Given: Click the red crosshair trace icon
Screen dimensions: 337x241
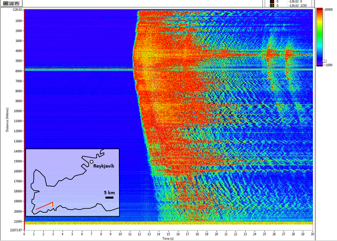Looking at the screenshot, I should pos(272,1).
